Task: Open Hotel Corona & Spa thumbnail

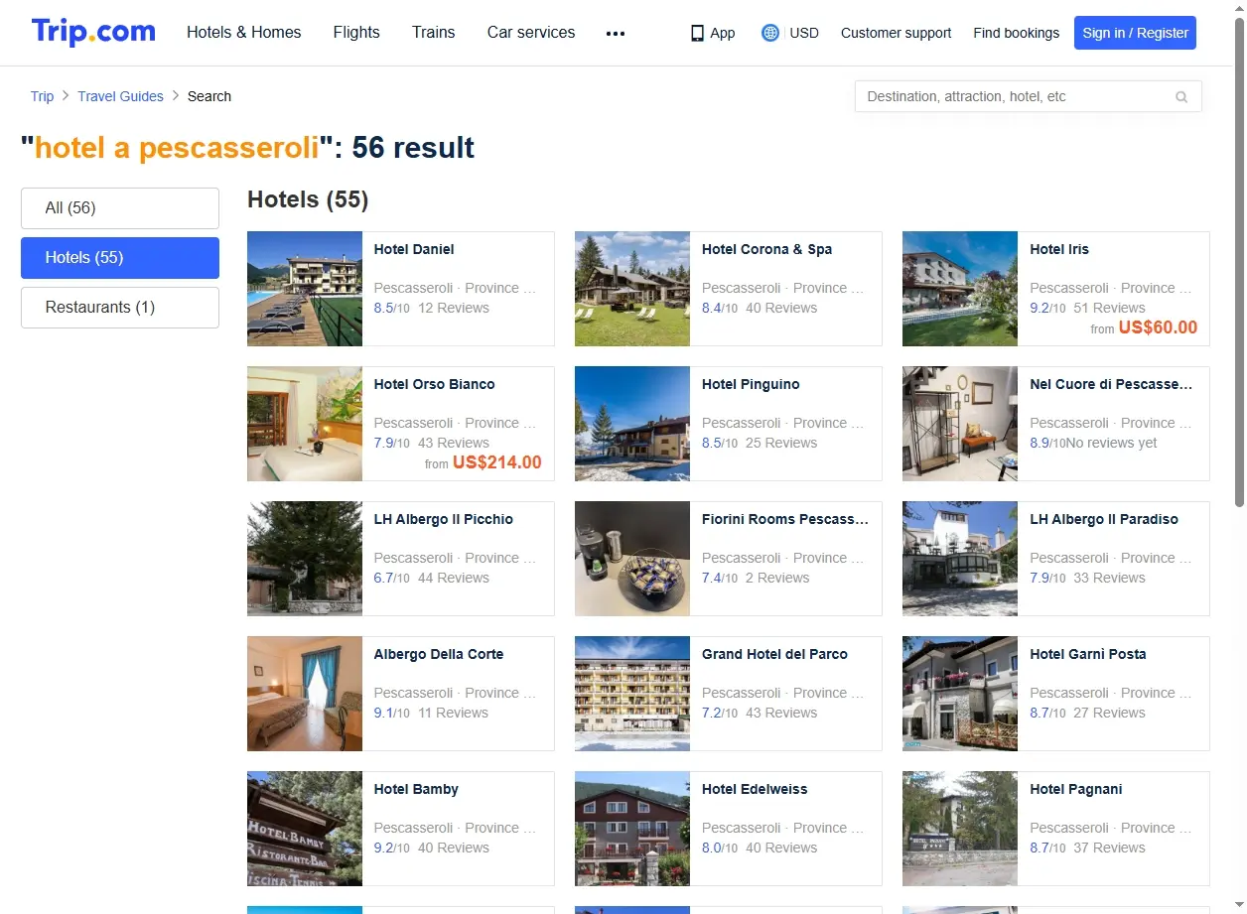Action: click(632, 289)
